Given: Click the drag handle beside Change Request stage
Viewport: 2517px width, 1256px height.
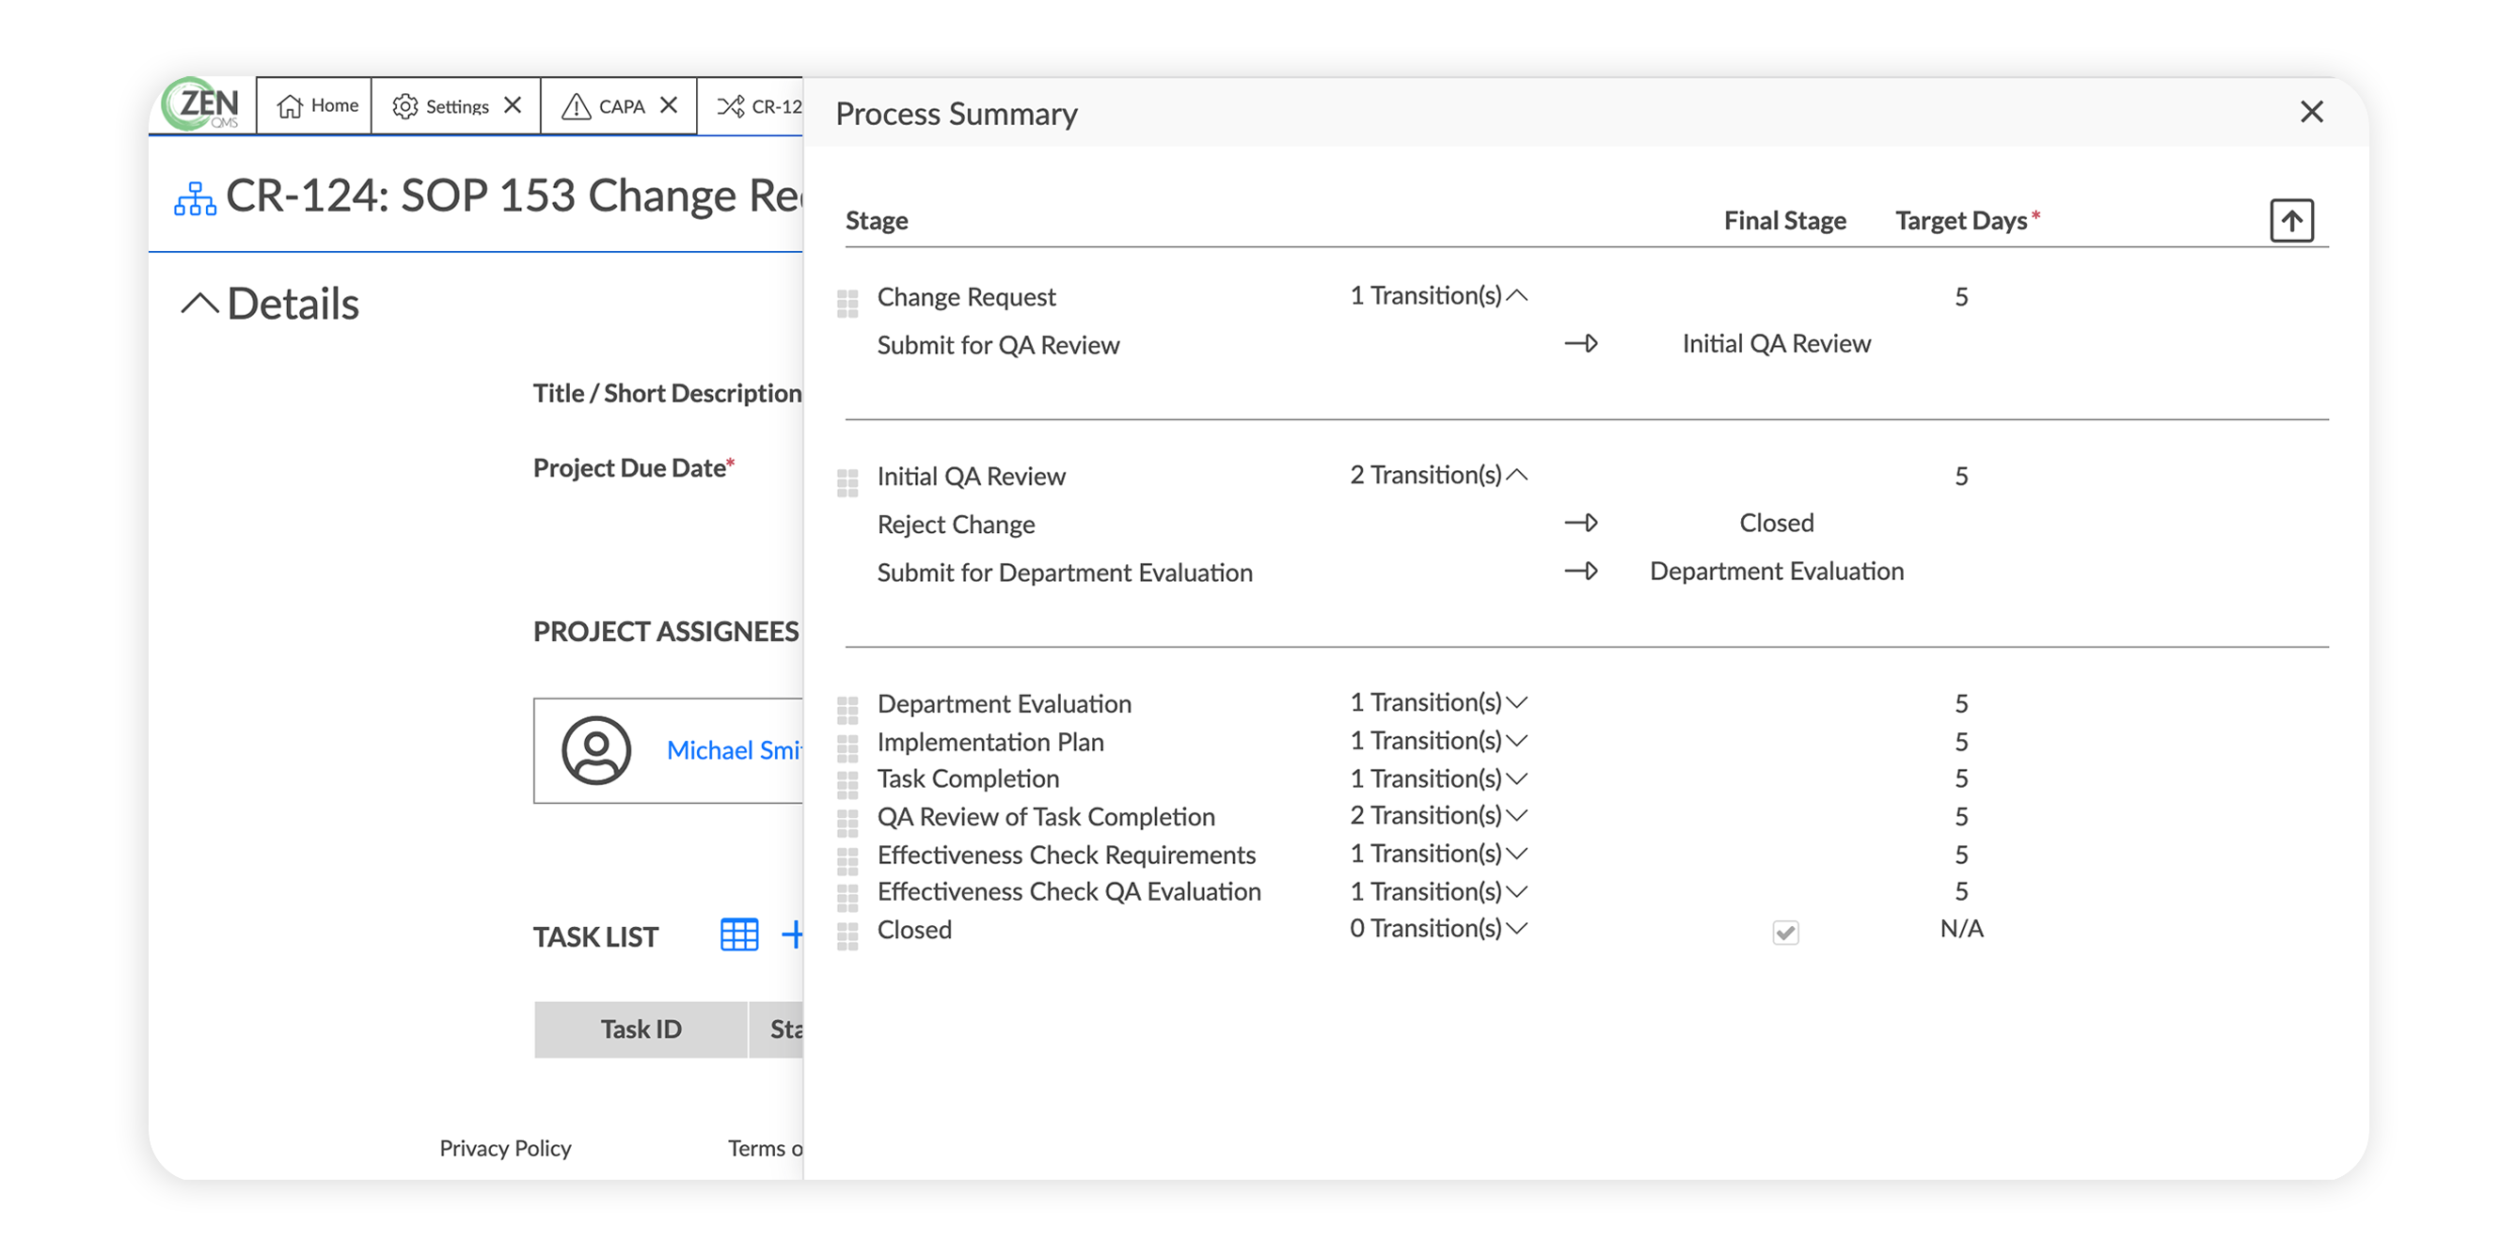Looking at the screenshot, I should (x=847, y=304).
